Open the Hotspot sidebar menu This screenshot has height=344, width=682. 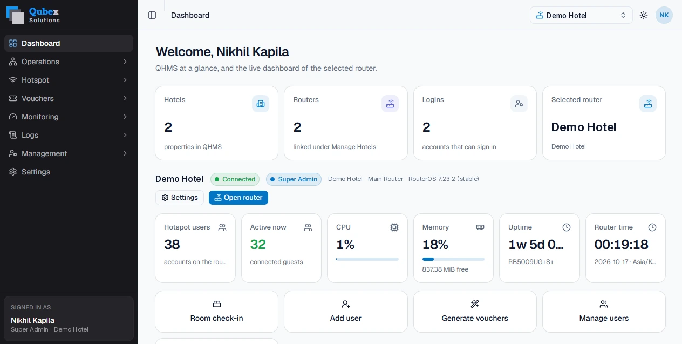pyautogui.click(x=69, y=80)
